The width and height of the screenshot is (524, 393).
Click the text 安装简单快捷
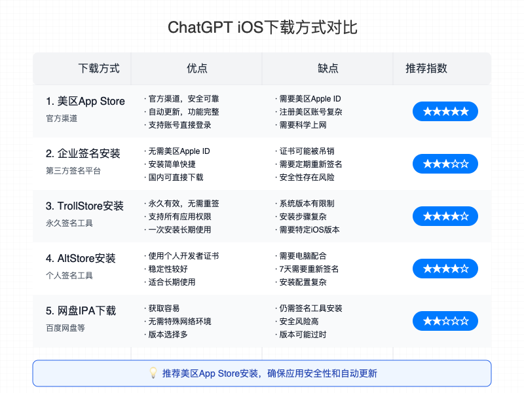click(172, 164)
